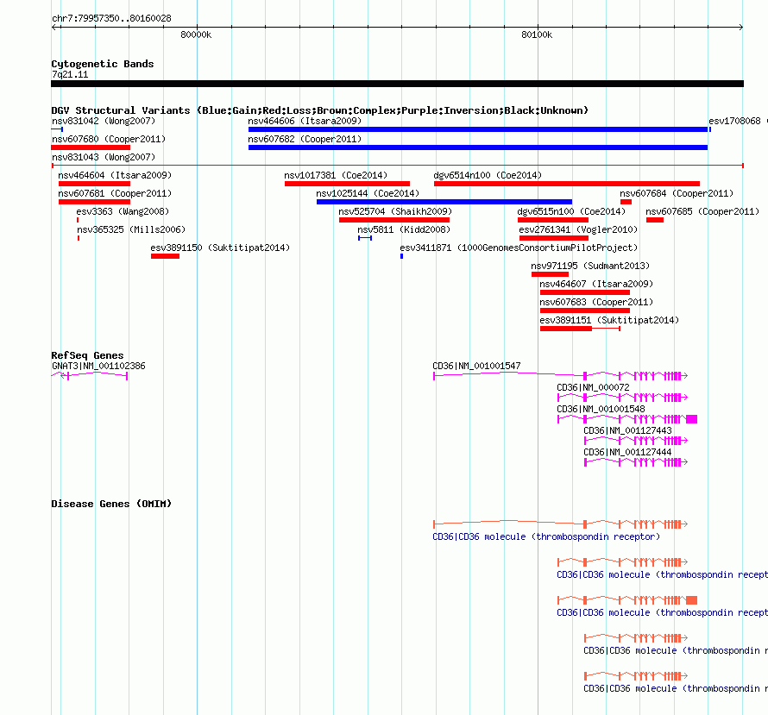Viewport: 768px width, 715px height.
Task: Open the esv1708068 variant label
Action: pyautogui.click(x=734, y=121)
